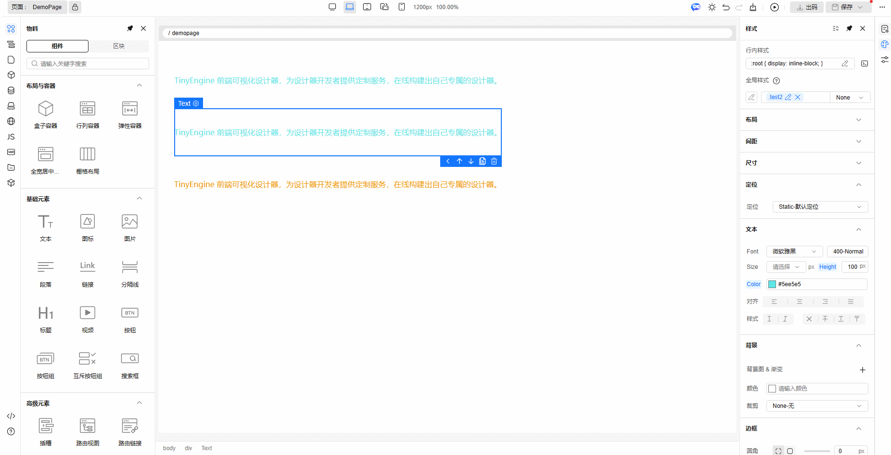Viewport: 891px width, 455px height.
Task: Switch to the 组件 tab
Action: pyautogui.click(x=57, y=46)
